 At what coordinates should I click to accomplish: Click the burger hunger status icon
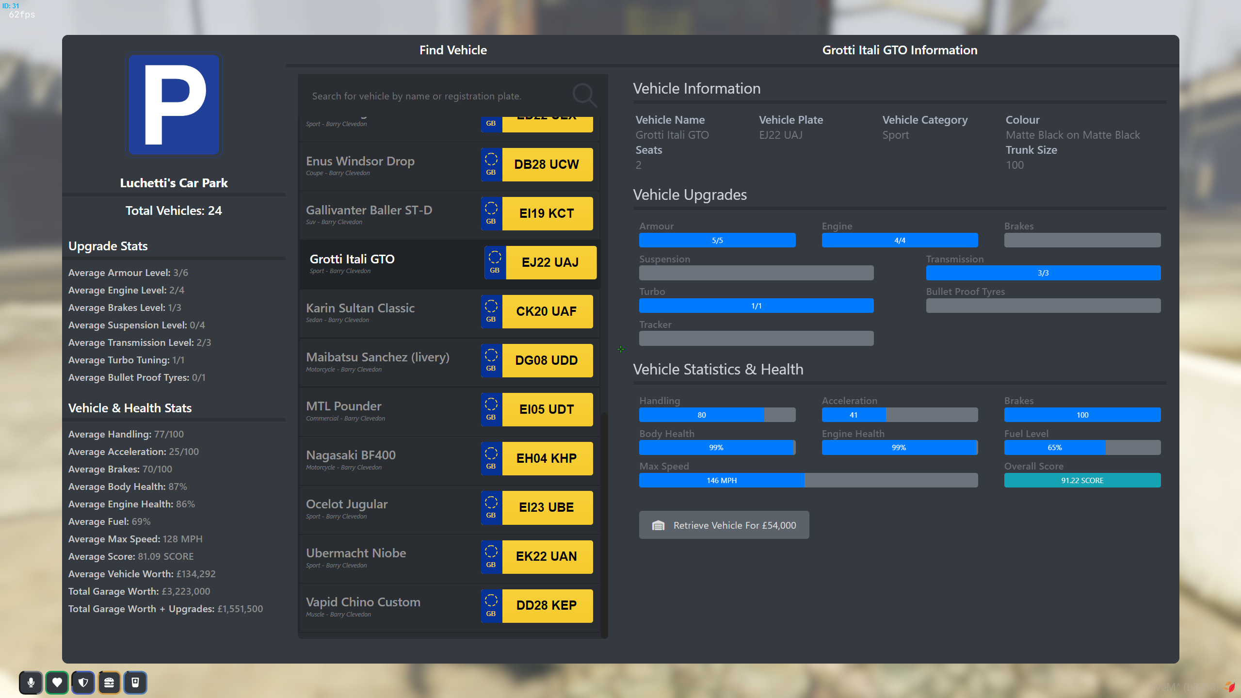[109, 682]
